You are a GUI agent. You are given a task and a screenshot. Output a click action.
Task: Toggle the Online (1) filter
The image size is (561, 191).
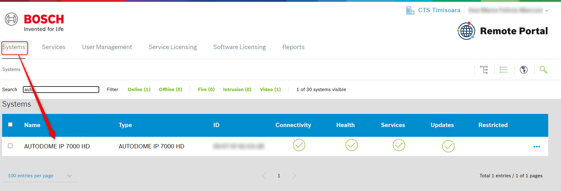coord(139,90)
